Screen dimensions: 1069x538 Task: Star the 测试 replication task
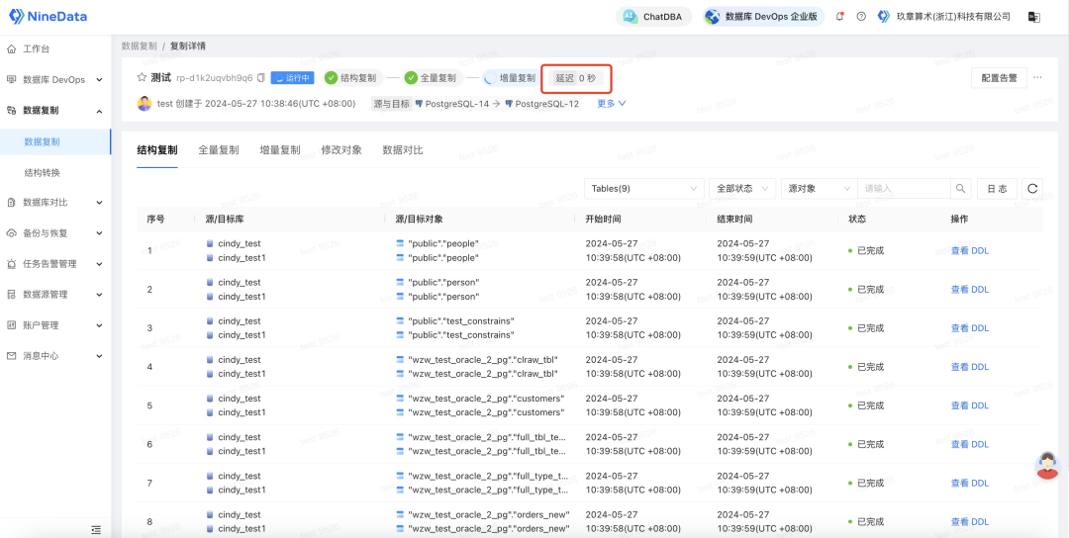tap(142, 78)
